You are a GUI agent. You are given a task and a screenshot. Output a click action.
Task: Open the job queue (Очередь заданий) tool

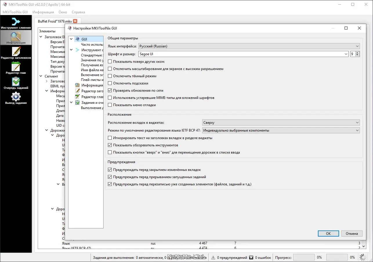[x=16, y=83]
